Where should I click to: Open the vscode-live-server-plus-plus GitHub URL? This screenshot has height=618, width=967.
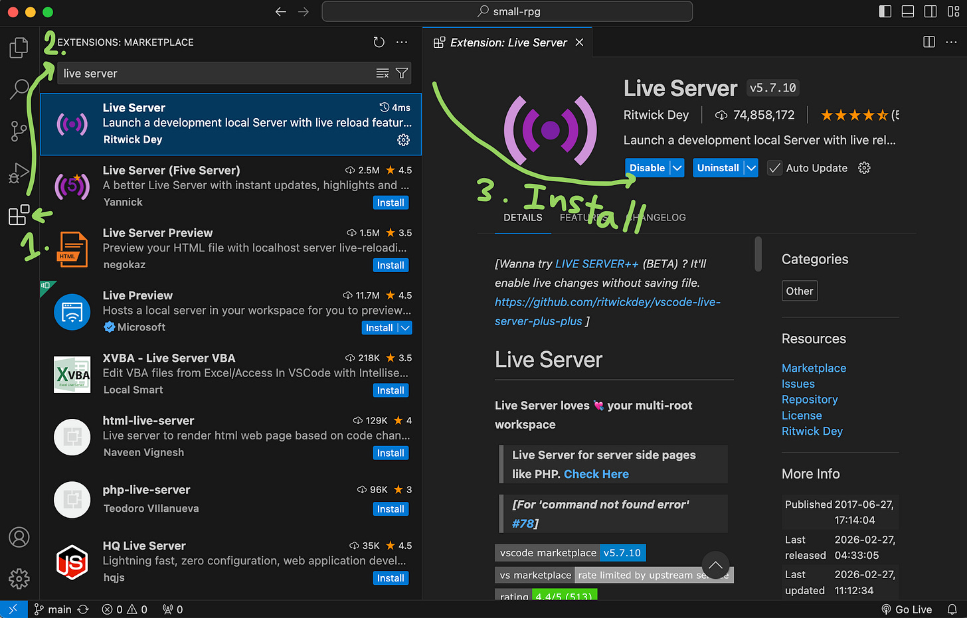(608, 311)
